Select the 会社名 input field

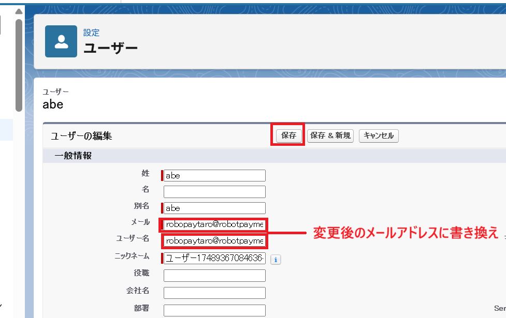click(x=214, y=293)
